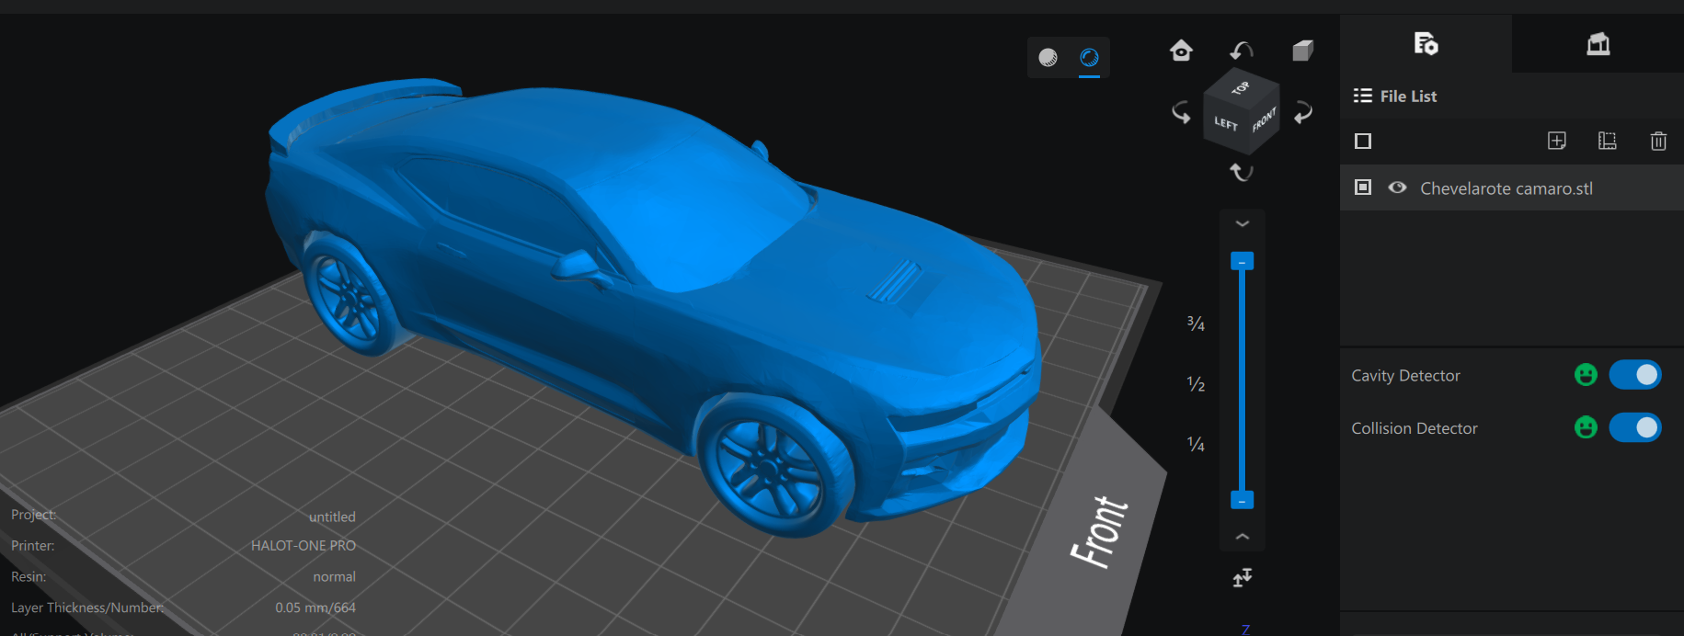
Task: Click the Collision Detector label
Action: [x=1415, y=428]
